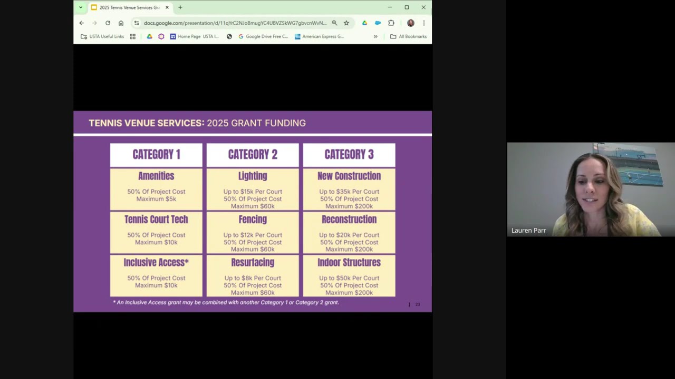Click the New Construction grant cell

349,189
